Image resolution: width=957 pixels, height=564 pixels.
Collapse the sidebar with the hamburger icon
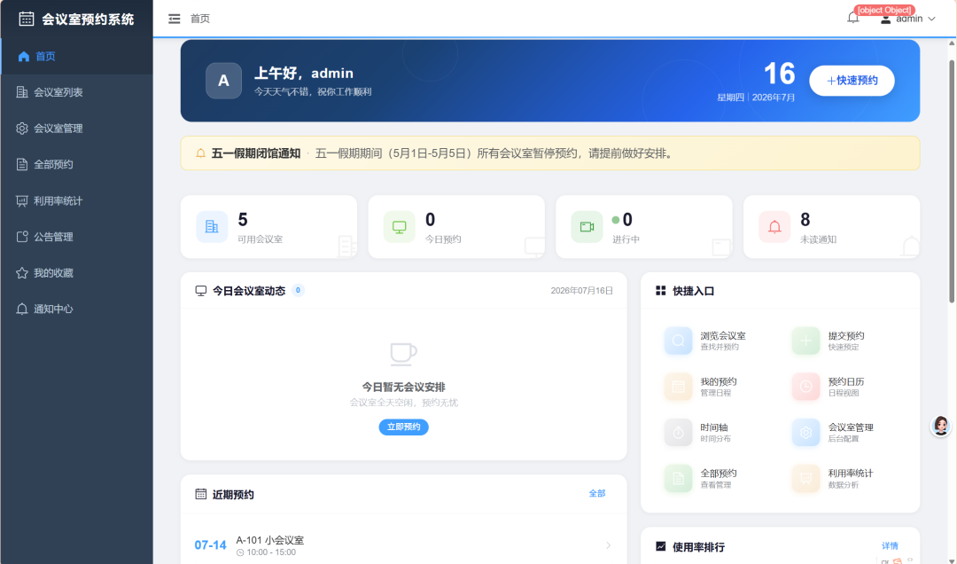[174, 19]
